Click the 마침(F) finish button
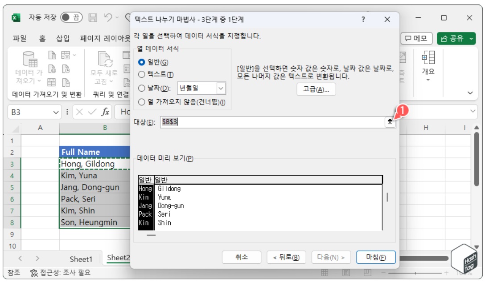The height and width of the screenshot is (282, 485). point(376,257)
